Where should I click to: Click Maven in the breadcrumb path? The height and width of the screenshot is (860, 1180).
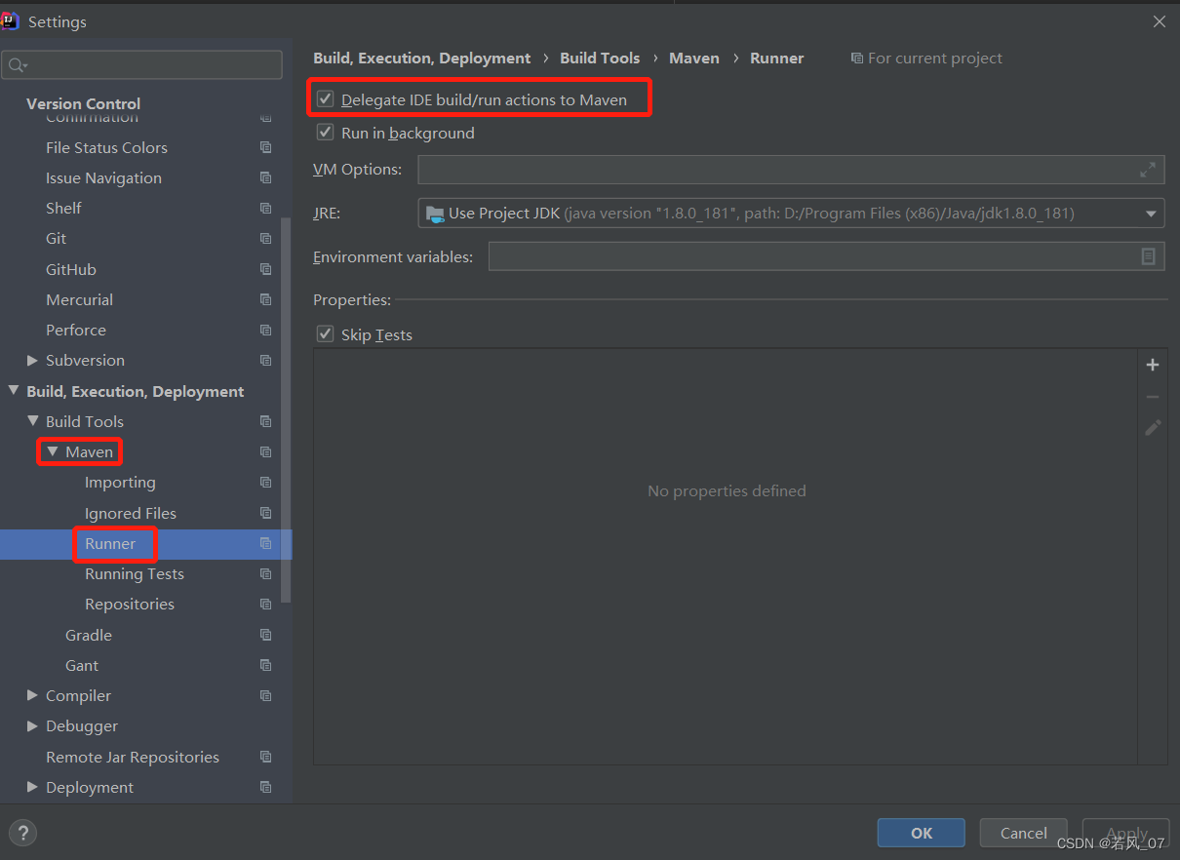[x=694, y=58]
